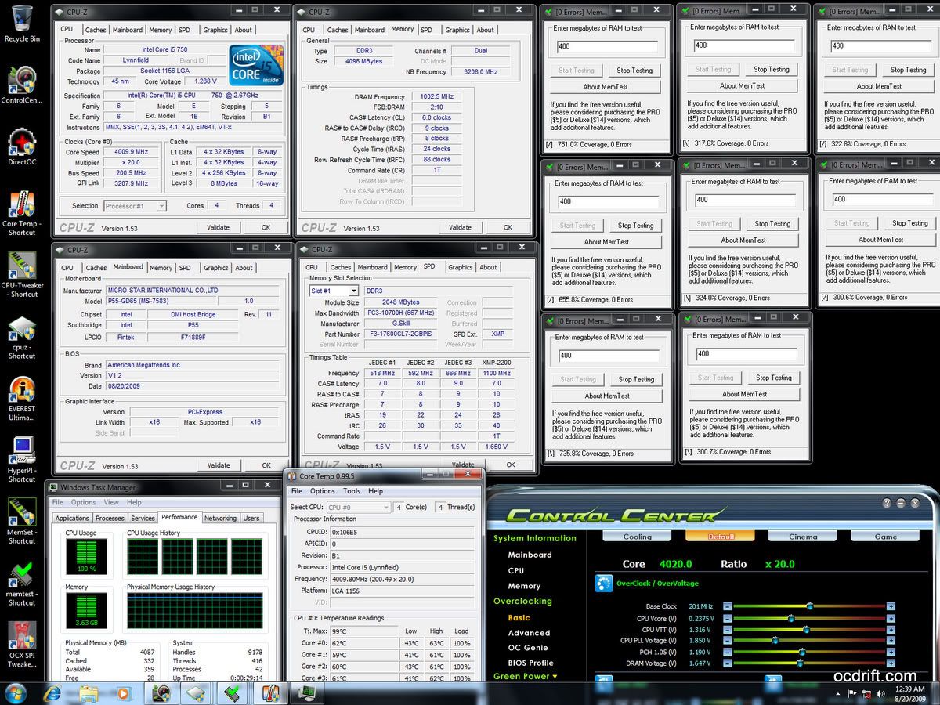
Task: Open the OCX SPI Tweaker desktop icon
Action: [22, 638]
